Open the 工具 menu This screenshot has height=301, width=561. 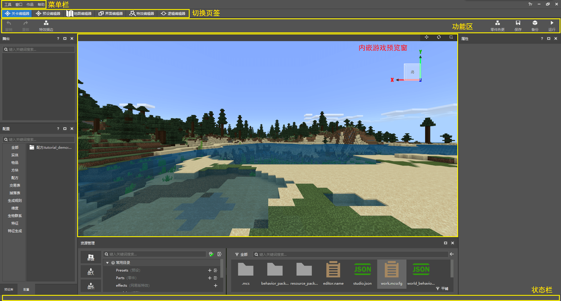click(8, 4)
